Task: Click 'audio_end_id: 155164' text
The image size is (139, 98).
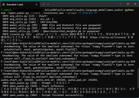Action: coord(51,80)
